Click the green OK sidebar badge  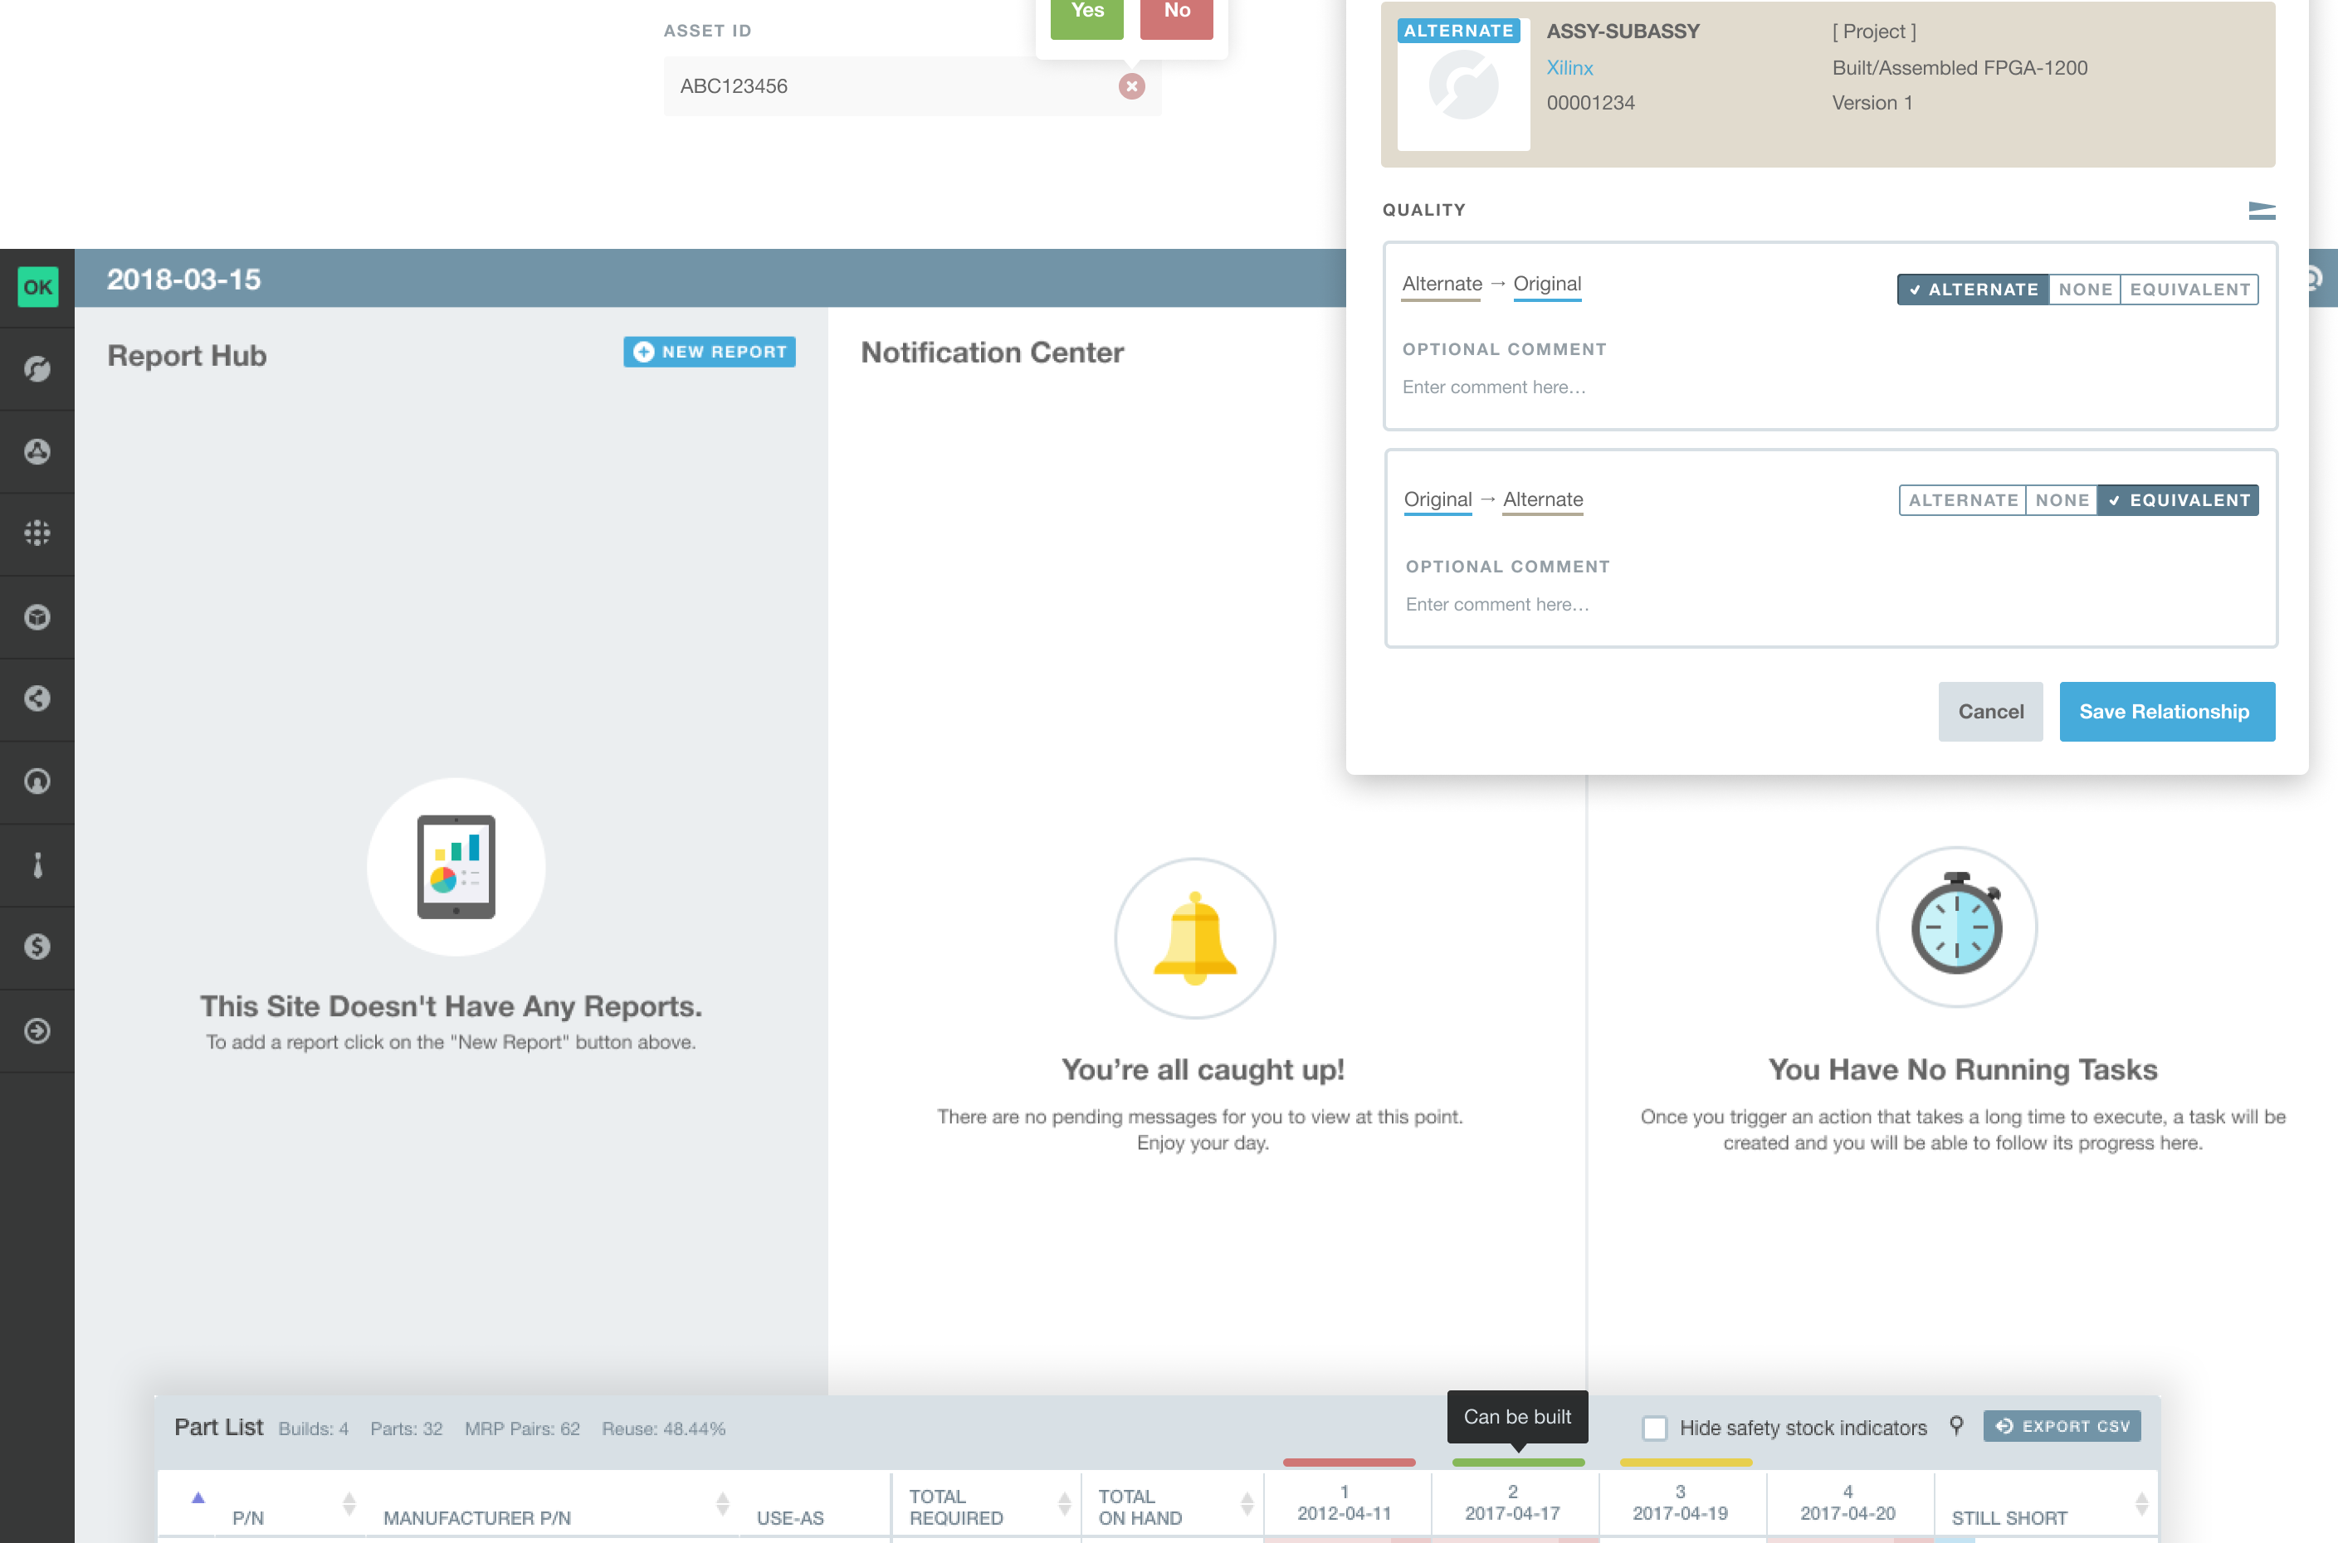point(37,287)
